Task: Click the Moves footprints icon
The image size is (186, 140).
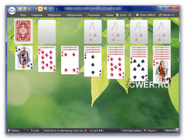Action: [x=160, y=15]
